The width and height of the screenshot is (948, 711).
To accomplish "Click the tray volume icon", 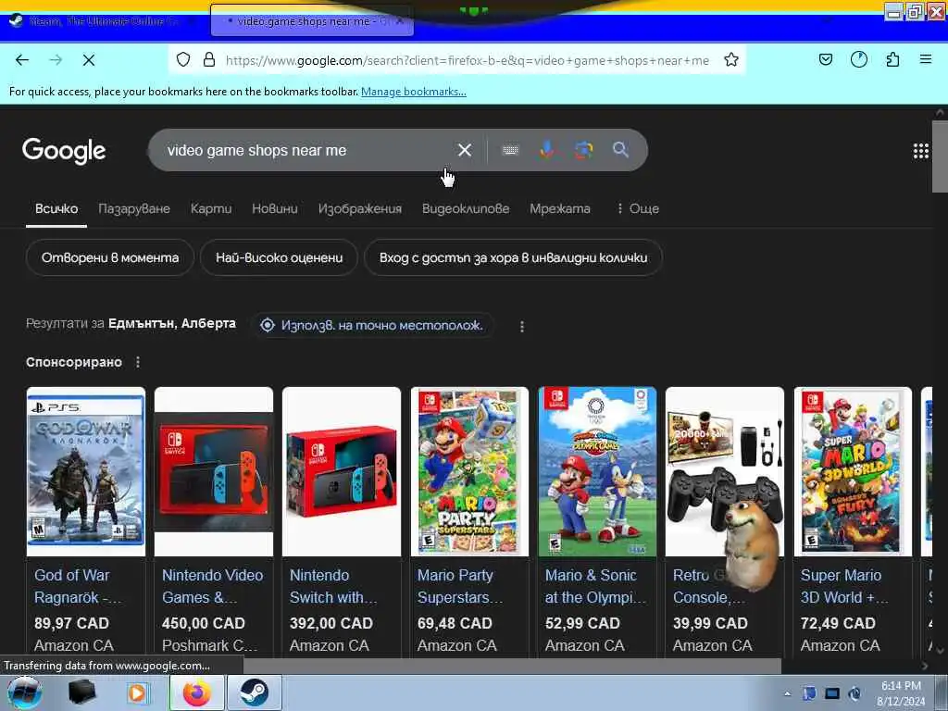I will pos(854,693).
